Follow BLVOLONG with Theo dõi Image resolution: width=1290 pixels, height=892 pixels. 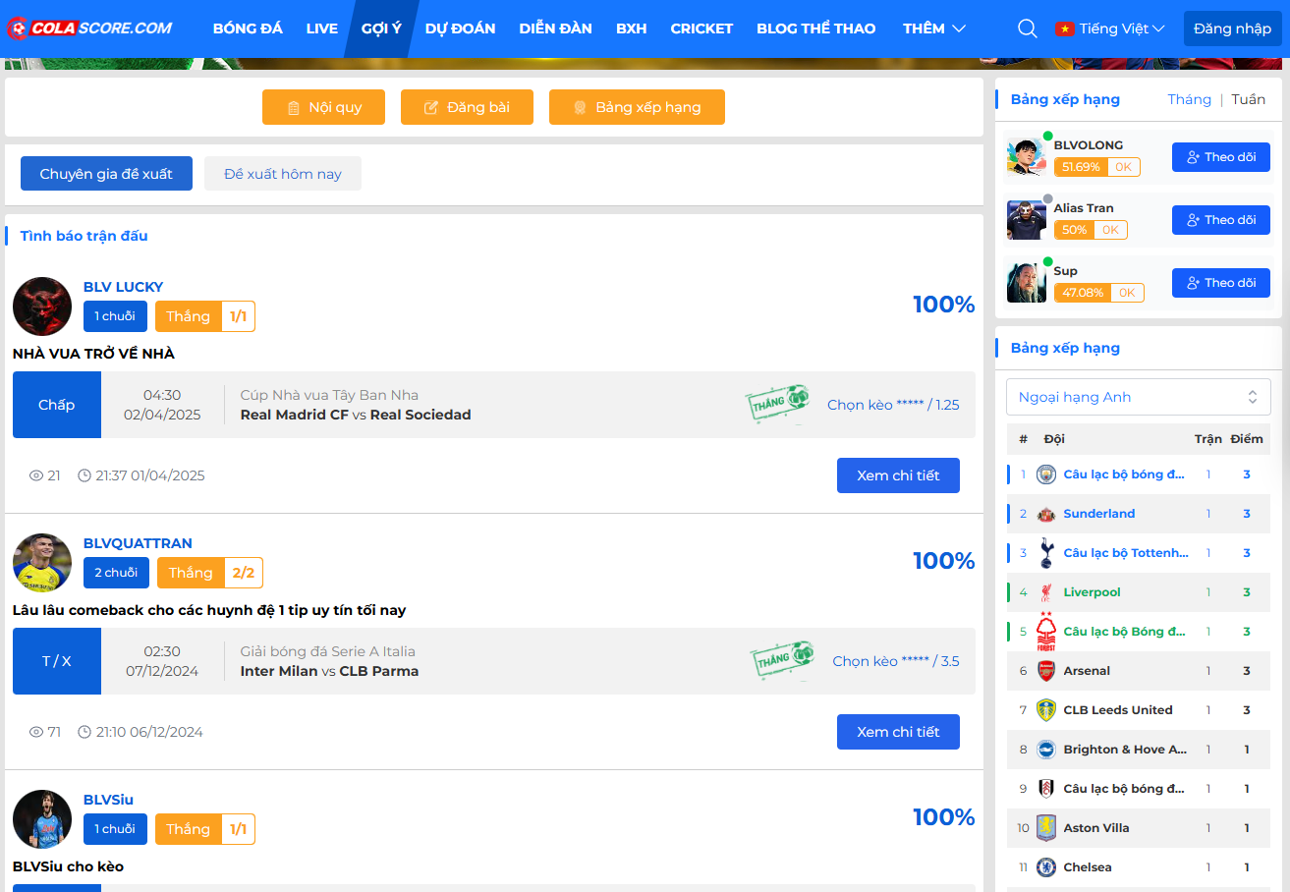(x=1221, y=157)
